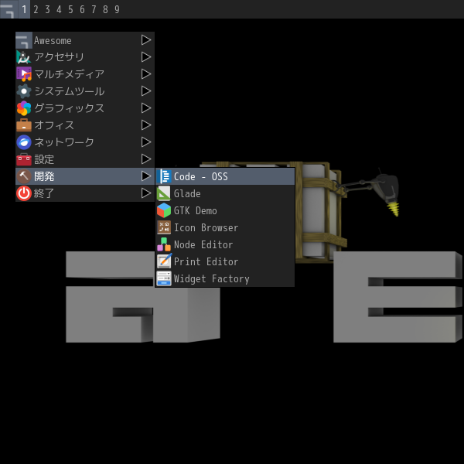Click the Code - OSS icon
This screenshot has height=464, width=464.
(164, 176)
